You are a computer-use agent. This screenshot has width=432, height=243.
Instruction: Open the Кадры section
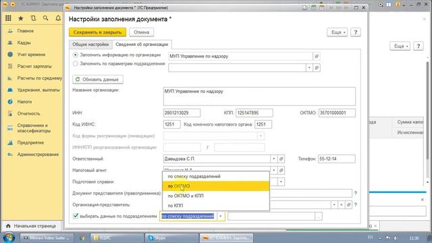click(24, 43)
